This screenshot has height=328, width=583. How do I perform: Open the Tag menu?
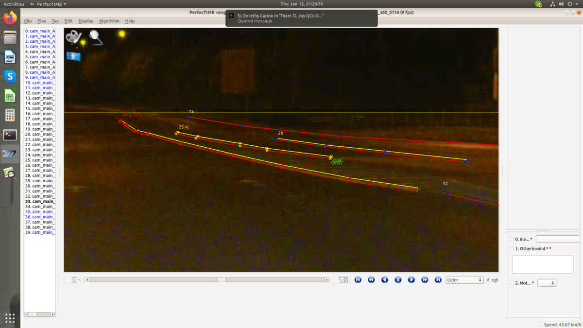tap(55, 21)
